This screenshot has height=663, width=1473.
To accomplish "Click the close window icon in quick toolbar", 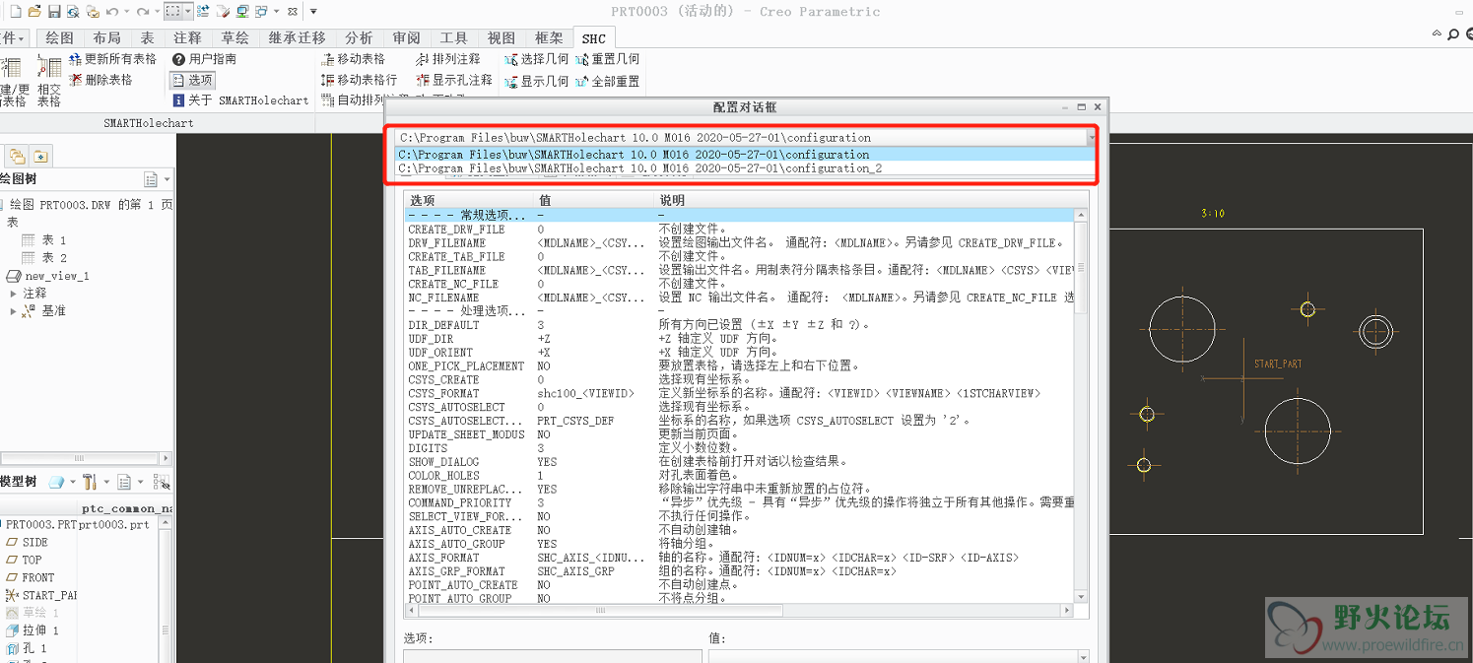I will [294, 11].
